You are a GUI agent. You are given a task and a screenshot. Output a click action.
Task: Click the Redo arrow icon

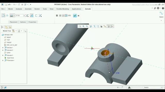(x=14, y=5)
